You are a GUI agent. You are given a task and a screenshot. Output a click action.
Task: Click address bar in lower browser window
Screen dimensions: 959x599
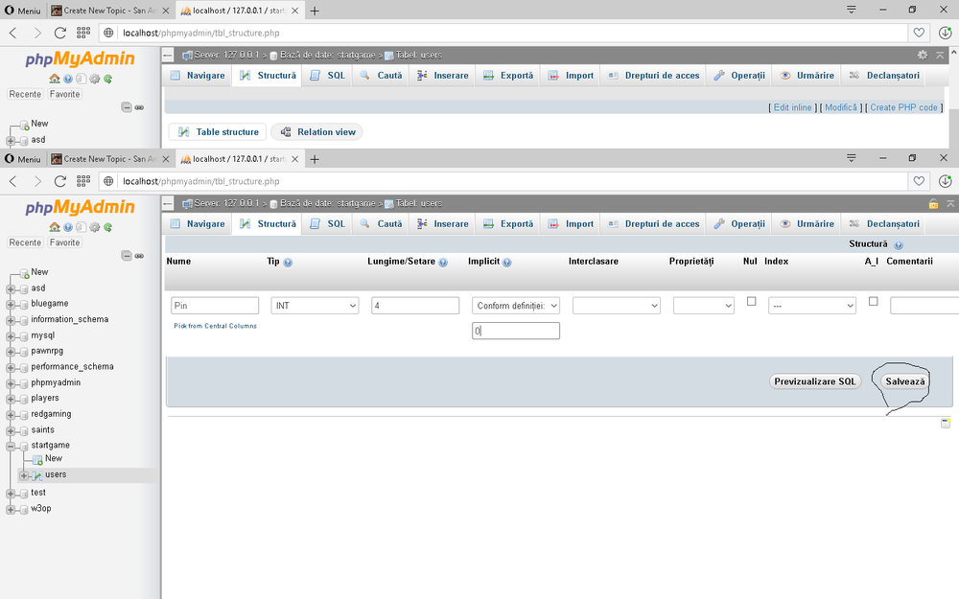503,181
